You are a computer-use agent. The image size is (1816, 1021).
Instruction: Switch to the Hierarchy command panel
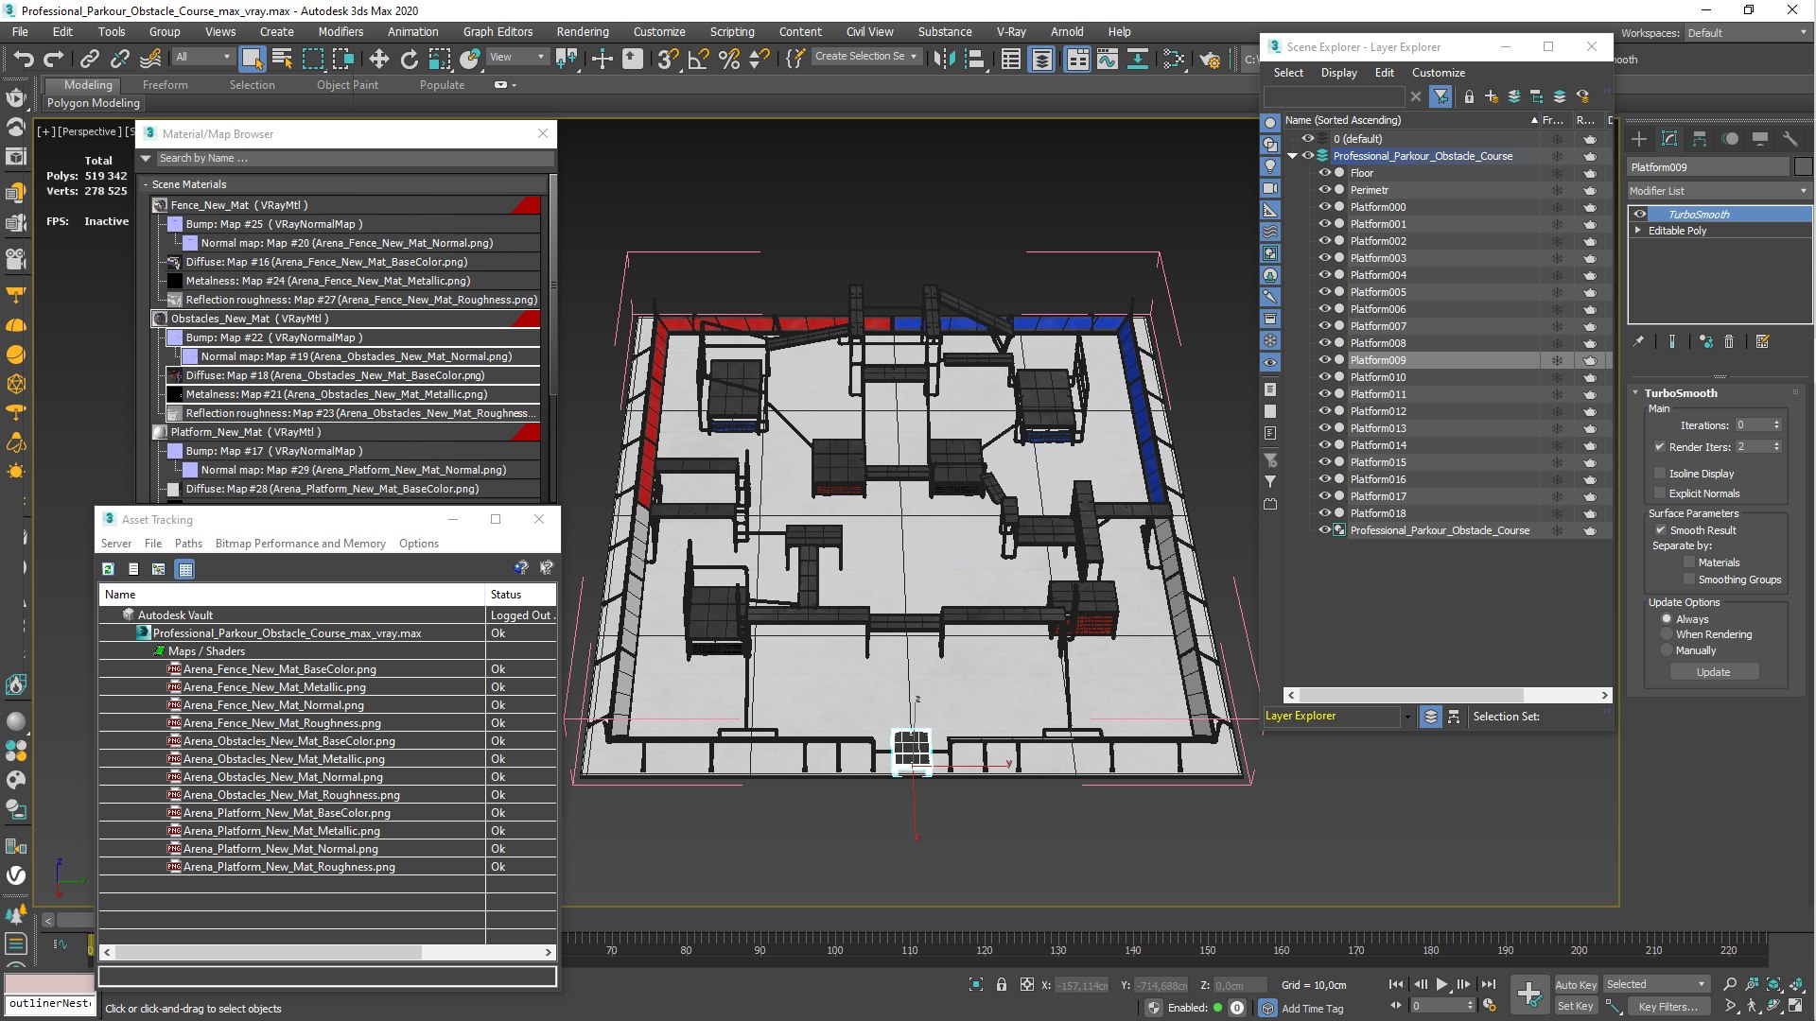click(x=1700, y=139)
